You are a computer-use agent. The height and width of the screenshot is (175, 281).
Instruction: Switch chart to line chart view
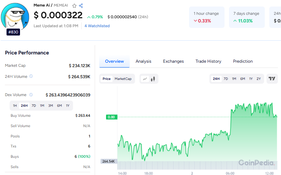pyautogui.click(x=145, y=79)
